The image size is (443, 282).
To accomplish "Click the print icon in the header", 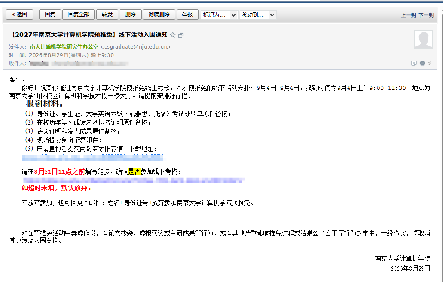I will [422, 63].
